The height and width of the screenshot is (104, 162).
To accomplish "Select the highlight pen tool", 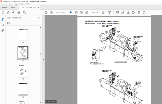I will click(123, 13).
